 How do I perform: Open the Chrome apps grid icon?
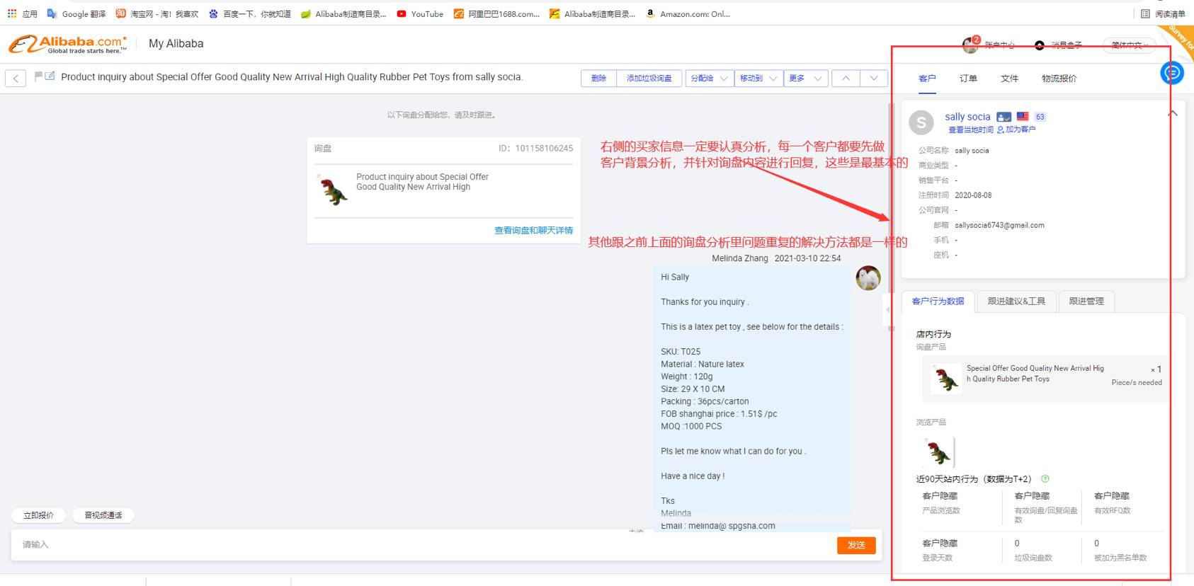12,13
